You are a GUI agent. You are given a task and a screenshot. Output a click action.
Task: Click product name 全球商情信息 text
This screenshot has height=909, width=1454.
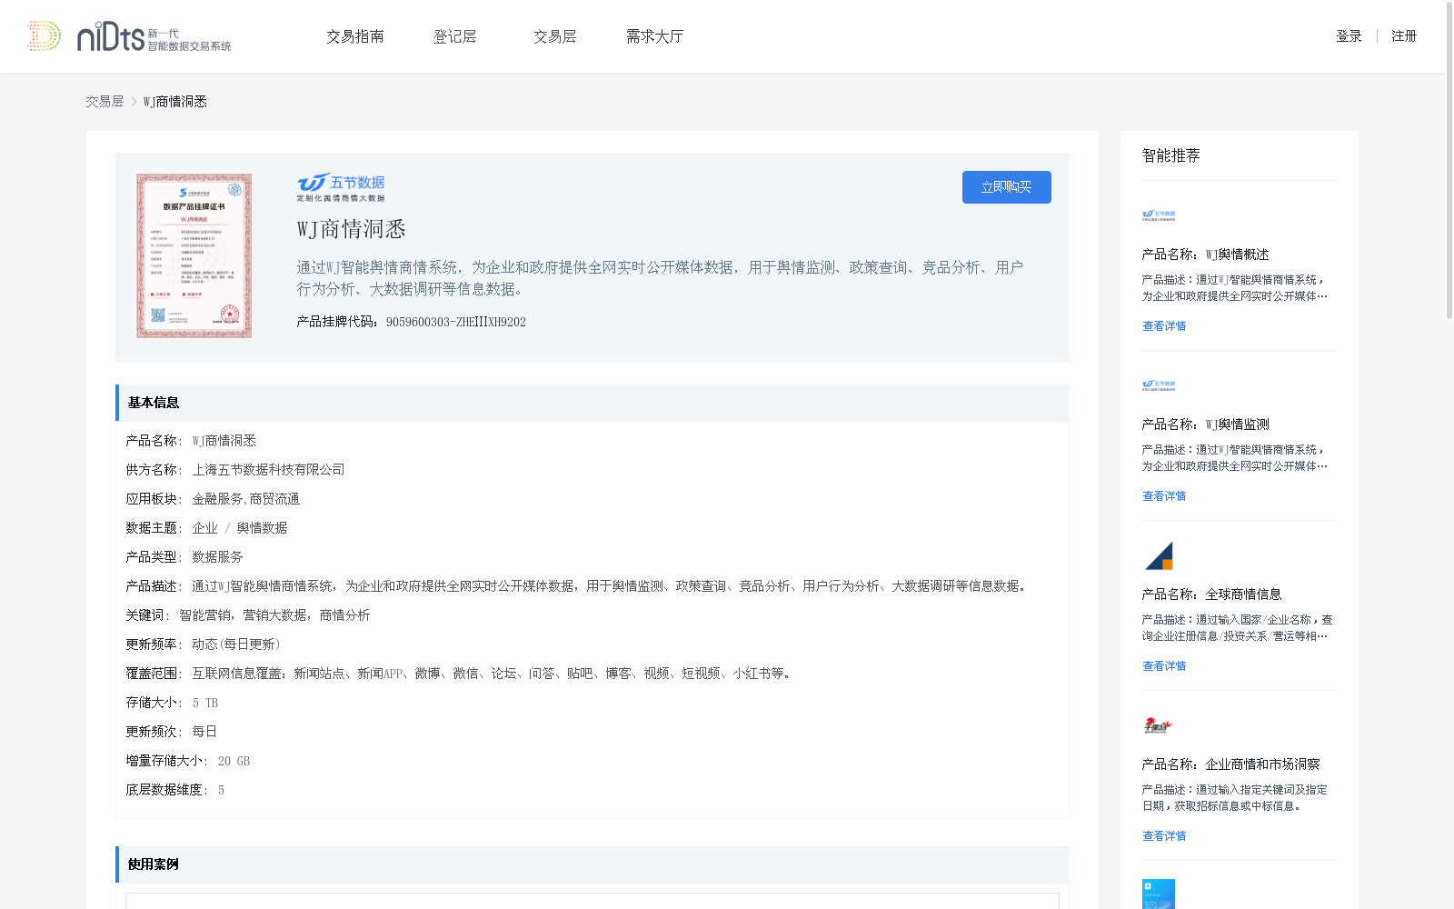(1243, 594)
